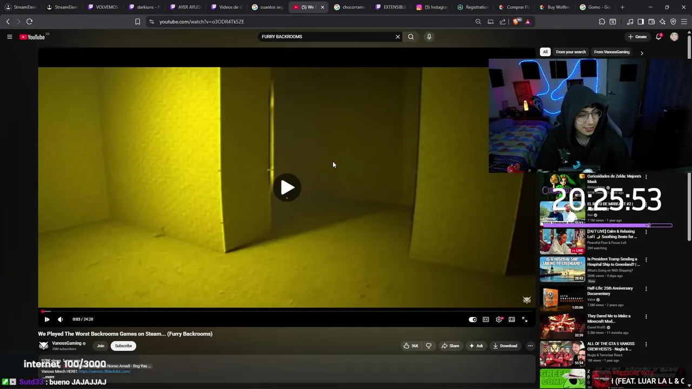Viewport: 692px width, 389px height.
Task: Subscribe to VanossGaming
Action: 123,346
